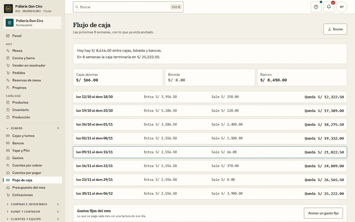The width and height of the screenshot is (355, 222).
Task: Click Queda S/ 12,322.50 value
Action: [x=324, y=97]
